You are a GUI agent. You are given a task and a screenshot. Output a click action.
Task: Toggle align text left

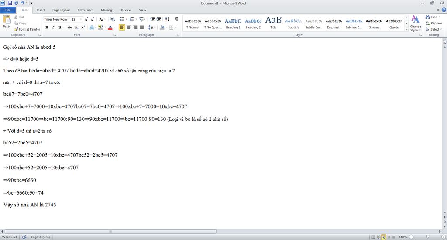tap(122, 27)
